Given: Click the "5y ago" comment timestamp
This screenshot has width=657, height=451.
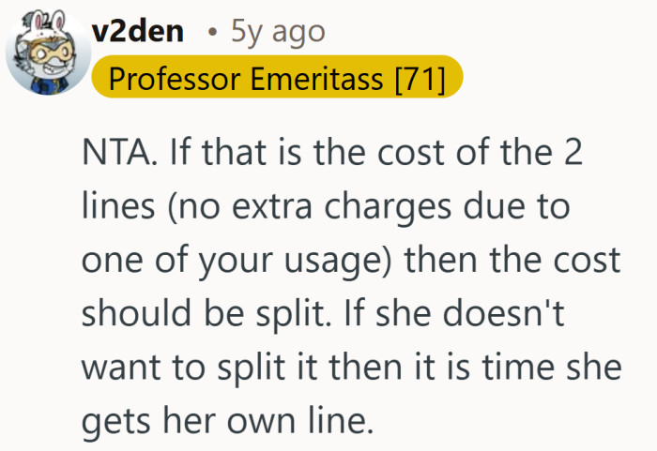Looking at the screenshot, I should tap(278, 32).
